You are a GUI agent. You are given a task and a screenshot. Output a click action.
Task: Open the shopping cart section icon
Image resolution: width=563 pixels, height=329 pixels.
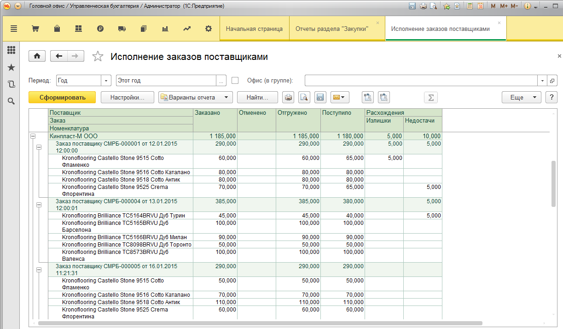click(35, 29)
